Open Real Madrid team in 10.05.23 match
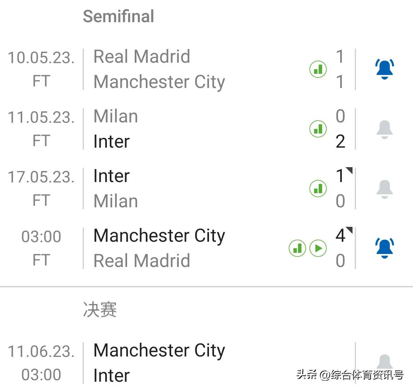Screen dimensions: 413x389 pos(142,57)
